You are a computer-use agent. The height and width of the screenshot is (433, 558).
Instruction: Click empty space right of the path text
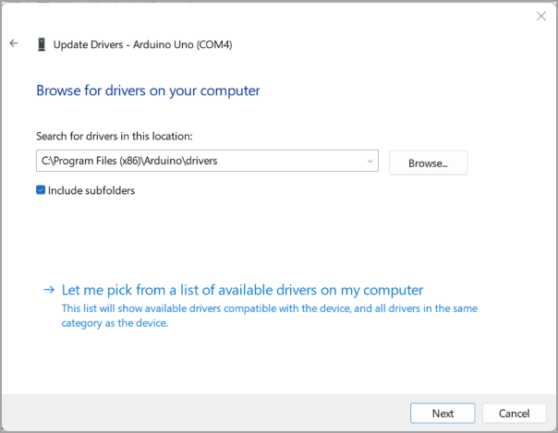[x=296, y=161]
